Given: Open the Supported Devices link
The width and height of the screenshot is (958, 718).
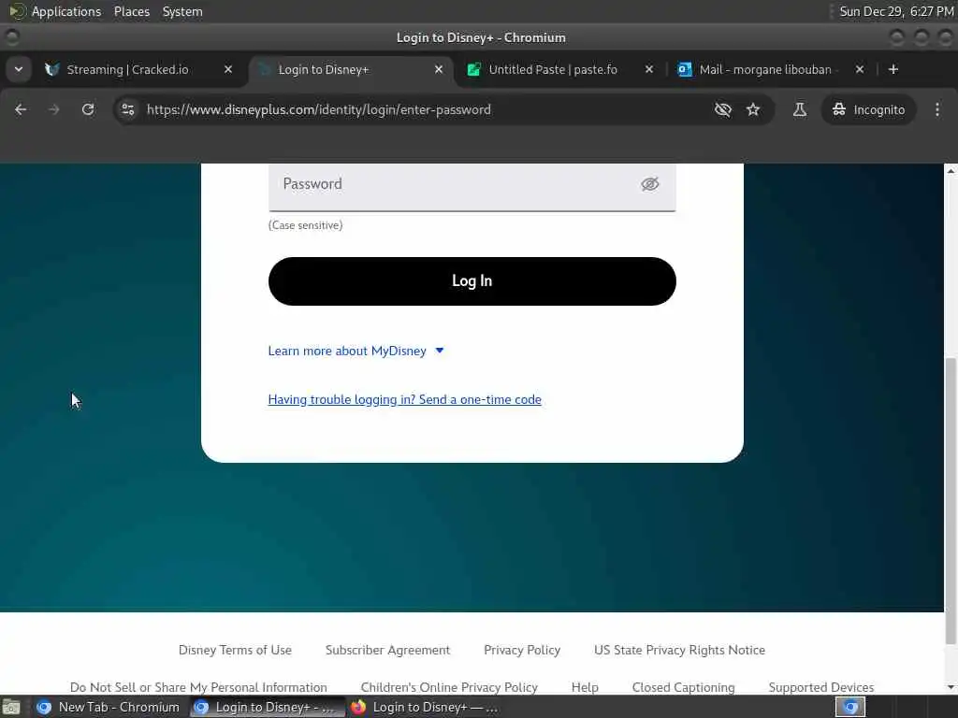Looking at the screenshot, I should click(x=821, y=687).
